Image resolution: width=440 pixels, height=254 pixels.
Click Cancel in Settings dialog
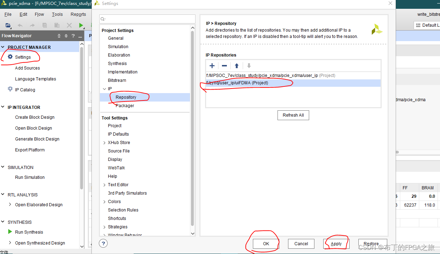[301, 243]
